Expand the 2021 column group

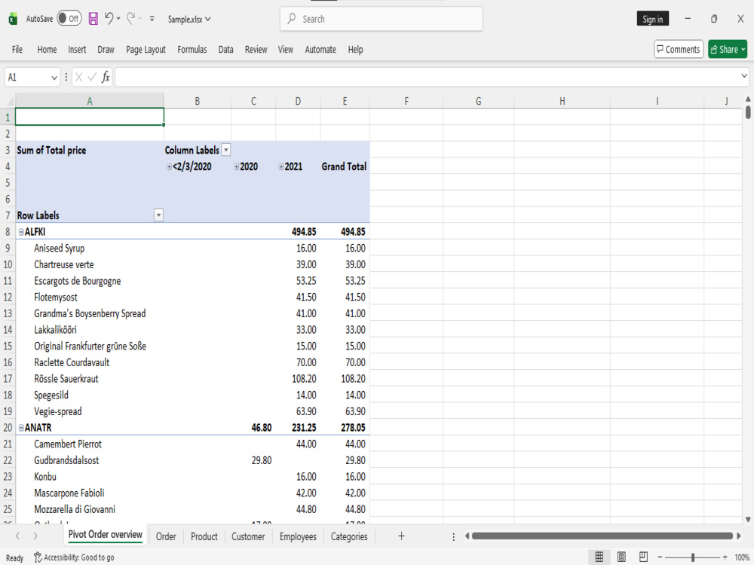pos(280,166)
